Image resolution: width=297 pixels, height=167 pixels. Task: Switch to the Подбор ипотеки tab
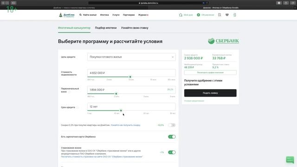(x=106, y=28)
